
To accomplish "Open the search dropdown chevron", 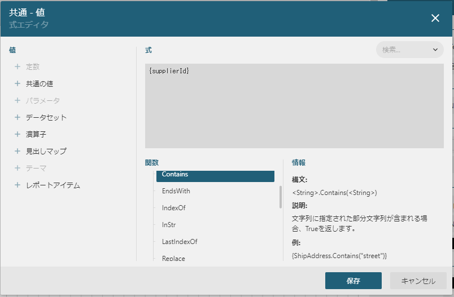I will [x=435, y=50].
